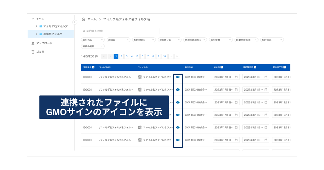The height and width of the screenshot is (170, 324).
Task: Expand the 連携用フォルダ tree node
Action: coord(36,34)
